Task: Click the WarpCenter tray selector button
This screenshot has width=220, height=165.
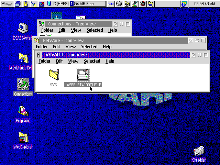Action: coord(111,4)
